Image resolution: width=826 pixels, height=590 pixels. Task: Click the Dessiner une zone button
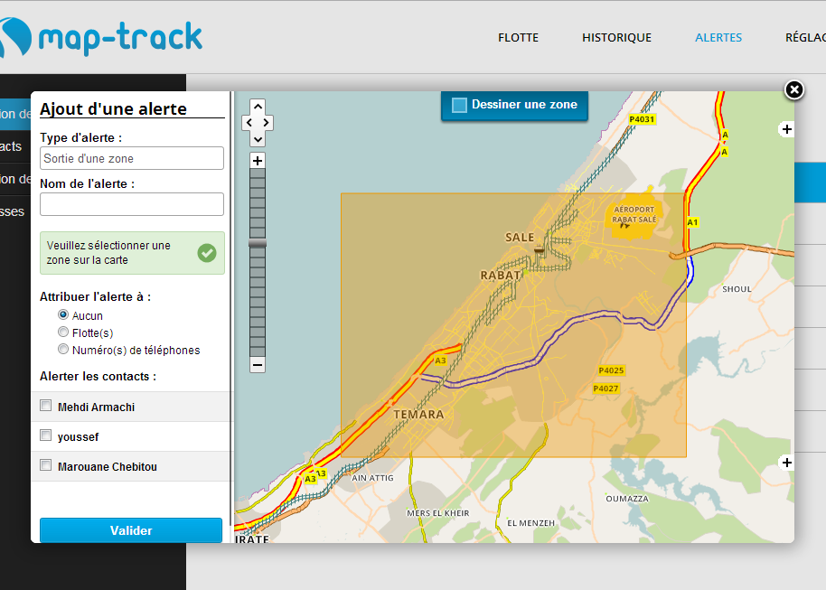[x=514, y=105]
